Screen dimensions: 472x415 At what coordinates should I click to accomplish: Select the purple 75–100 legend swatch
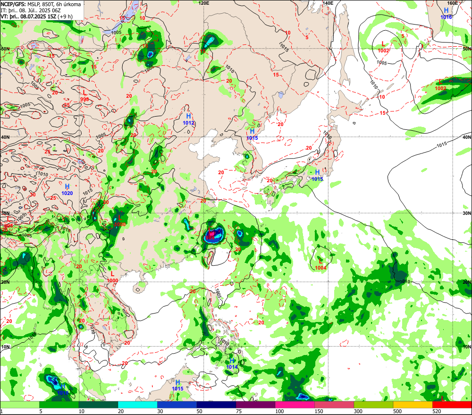point(255,405)
